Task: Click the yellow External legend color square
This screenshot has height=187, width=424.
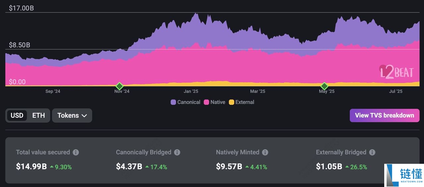Action: pyautogui.click(x=232, y=102)
